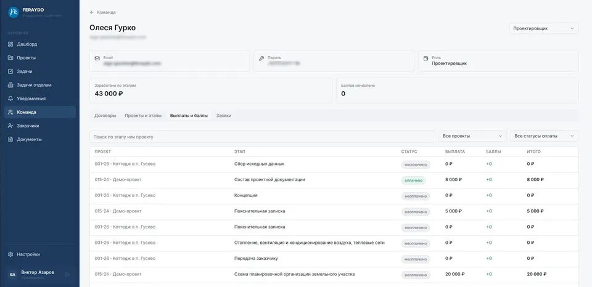Click the 20 000 ₽ payout value
This screenshot has width=592, height=287.
(x=455, y=274)
